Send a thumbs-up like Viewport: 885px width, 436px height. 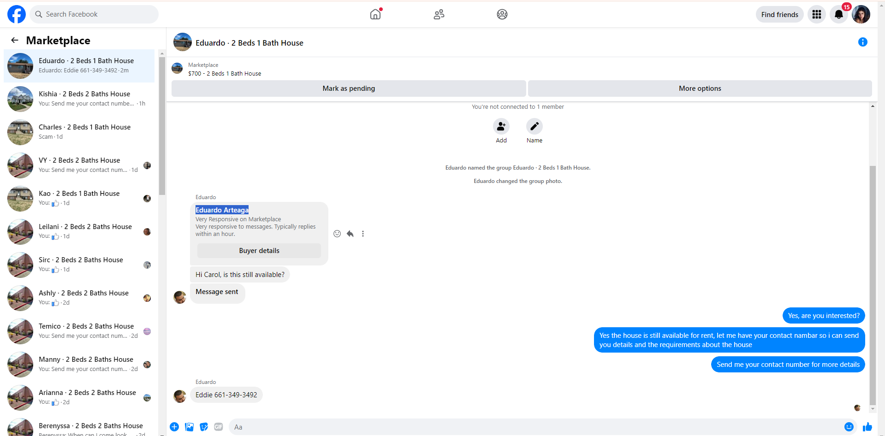867,427
